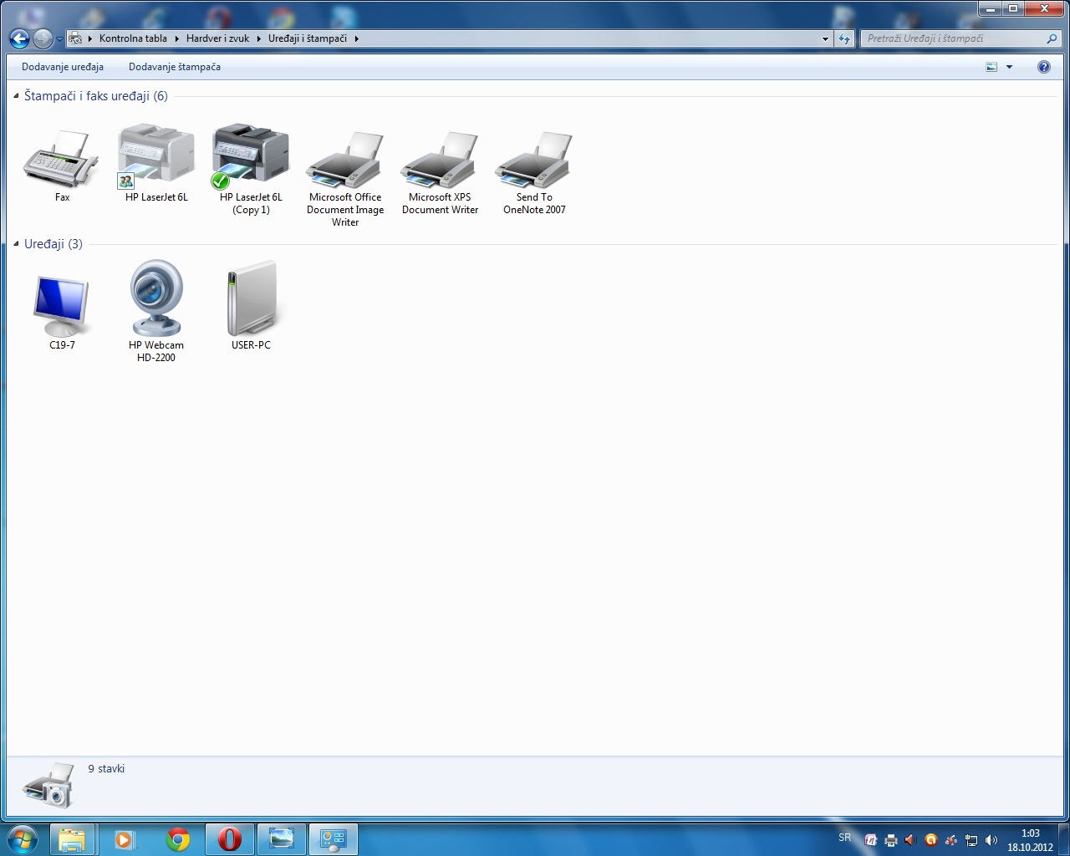Open Windows Explorer from the taskbar
1070x856 pixels.
click(x=72, y=839)
